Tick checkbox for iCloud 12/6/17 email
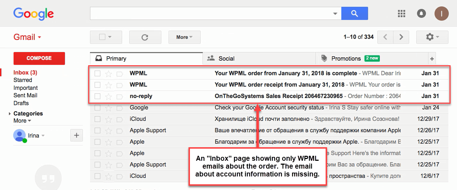This screenshot has height=190, width=457. click(97, 176)
